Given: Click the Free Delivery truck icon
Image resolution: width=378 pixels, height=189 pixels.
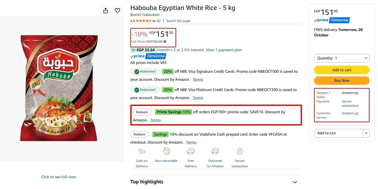Looking at the screenshot, I should coord(191,152).
